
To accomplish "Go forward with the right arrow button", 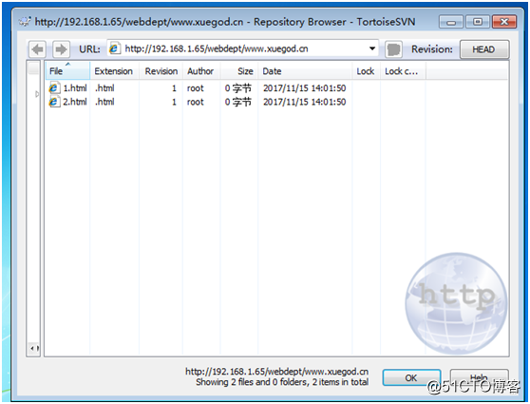I will pyautogui.click(x=61, y=49).
